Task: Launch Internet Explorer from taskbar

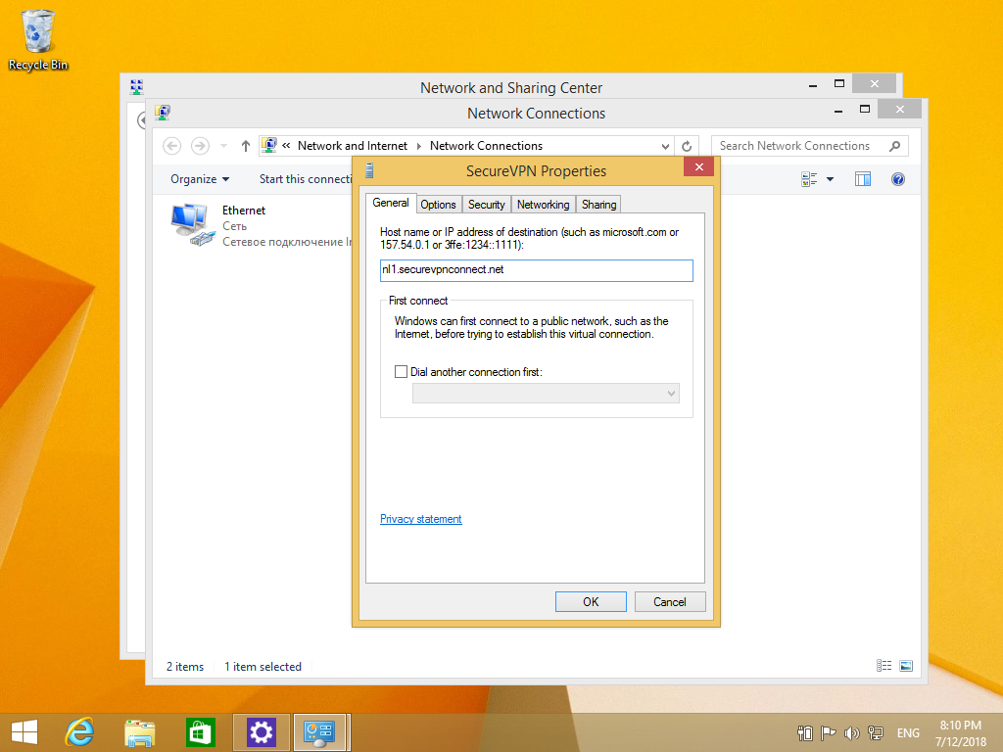Action: (80, 732)
